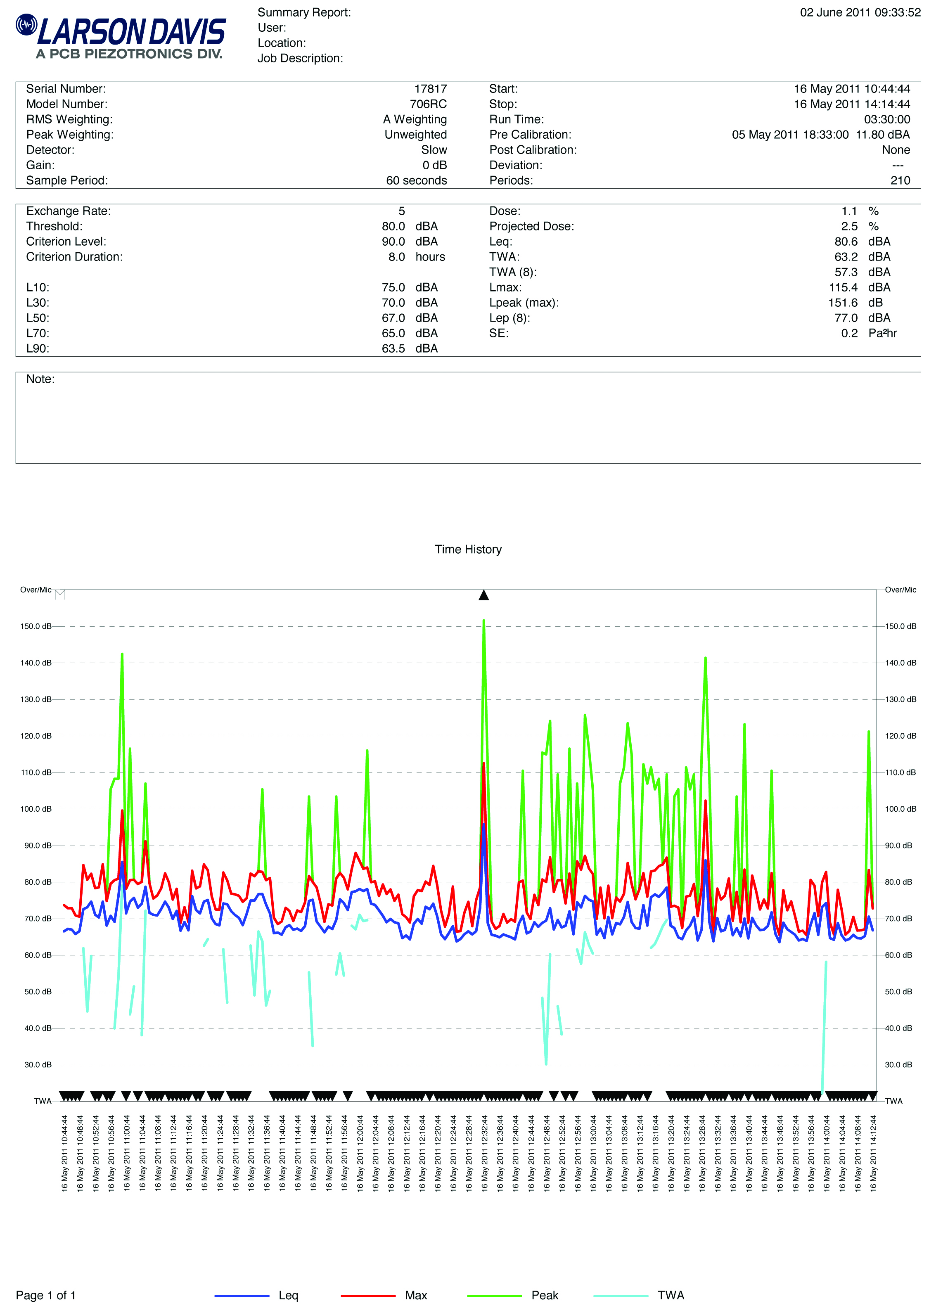Click the right Over/Mic axis label
This screenshot has width=936, height=1308.
click(900, 590)
